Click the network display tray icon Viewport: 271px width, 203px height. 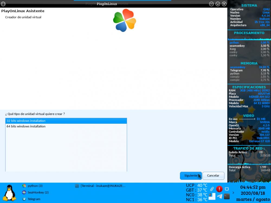tap(227, 189)
